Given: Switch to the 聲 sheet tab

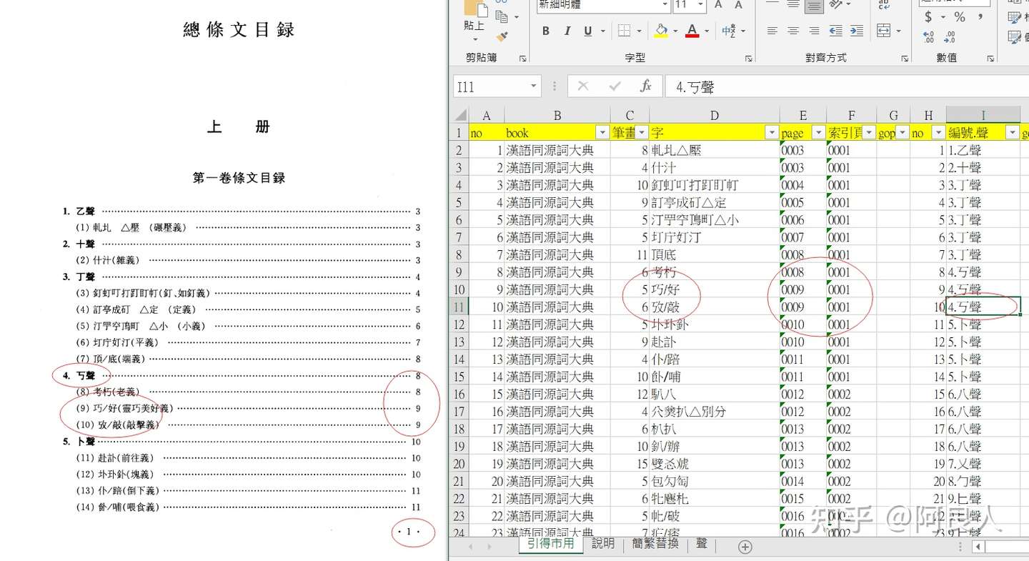Looking at the screenshot, I should (x=702, y=544).
